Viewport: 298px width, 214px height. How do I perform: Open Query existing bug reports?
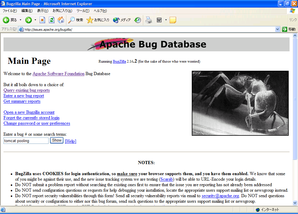coord(26,90)
